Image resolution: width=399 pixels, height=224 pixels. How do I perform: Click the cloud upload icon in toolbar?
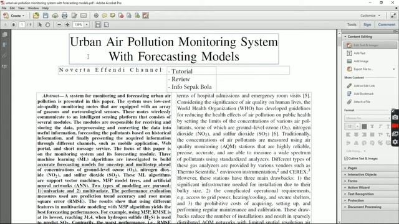coord(55,16)
